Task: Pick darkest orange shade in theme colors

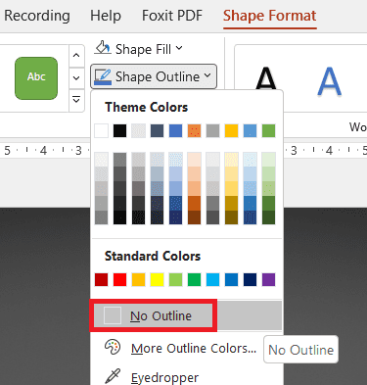Action: [x=194, y=217]
